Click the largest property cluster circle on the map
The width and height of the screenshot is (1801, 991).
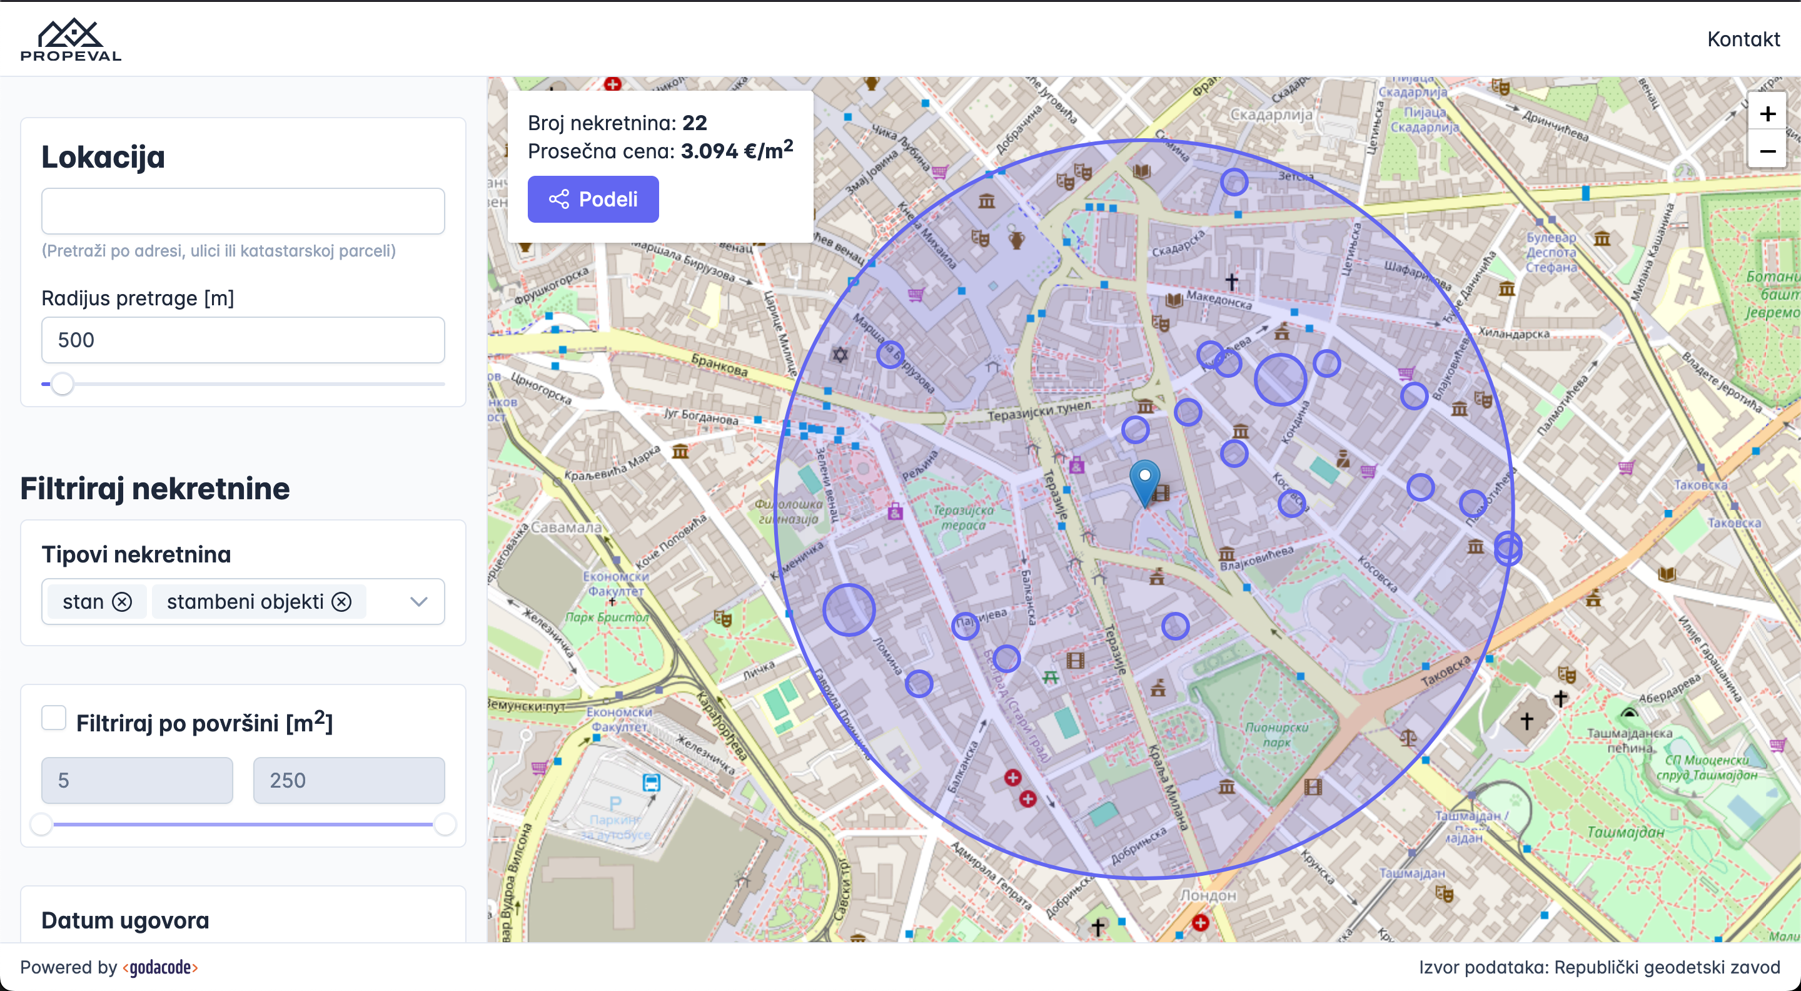[1281, 380]
